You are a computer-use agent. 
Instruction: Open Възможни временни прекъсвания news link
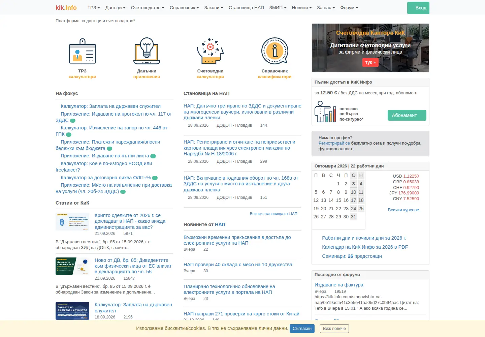pyautogui.click(x=237, y=240)
